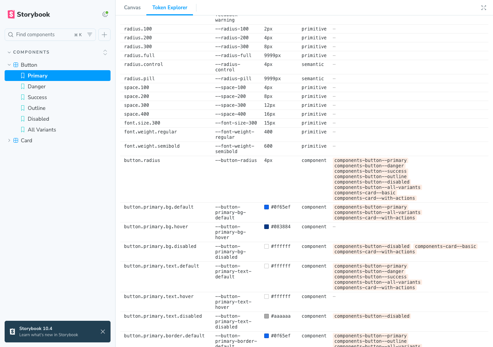493x347 pixels.
Task: Open the All Variants story
Action: click(57, 130)
